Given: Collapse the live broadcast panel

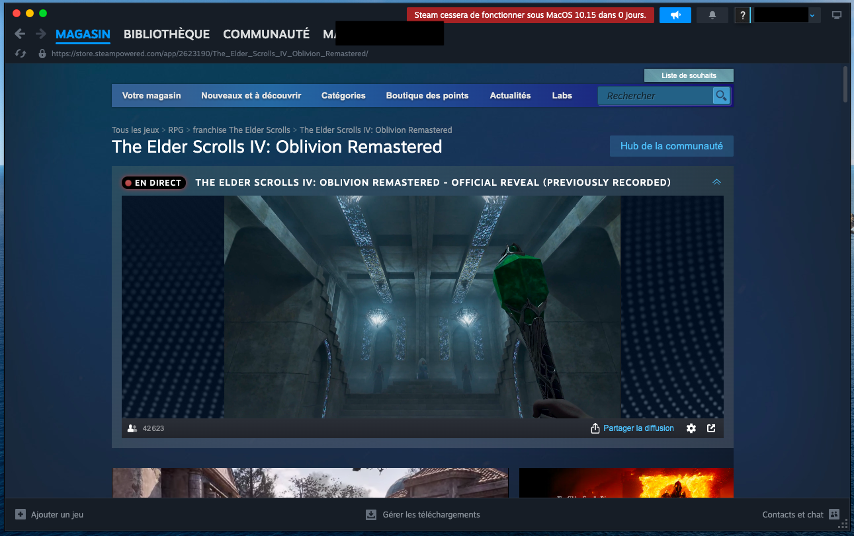Looking at the screenshot, I should [716, 182].
